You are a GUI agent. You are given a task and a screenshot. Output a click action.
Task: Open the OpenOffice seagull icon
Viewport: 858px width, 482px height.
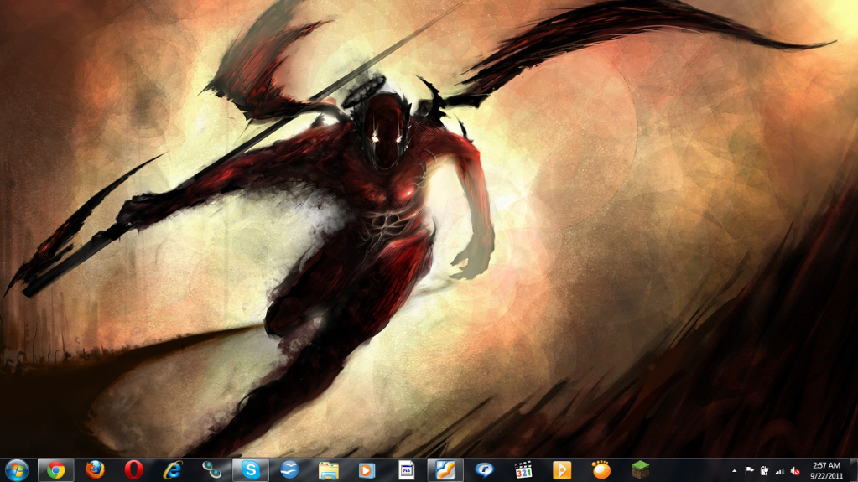(289, 470)
